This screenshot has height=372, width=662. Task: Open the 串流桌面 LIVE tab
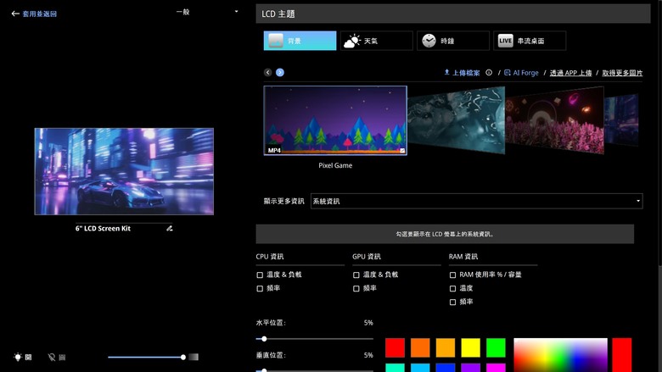[530, 41]
